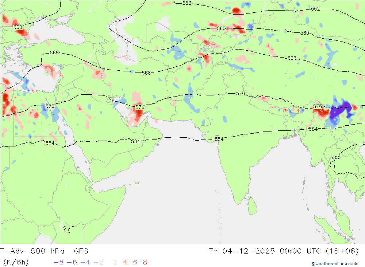This screenshot has height=267, width=365.
Task: Click the 588 contour label
Action: [334, 158]
